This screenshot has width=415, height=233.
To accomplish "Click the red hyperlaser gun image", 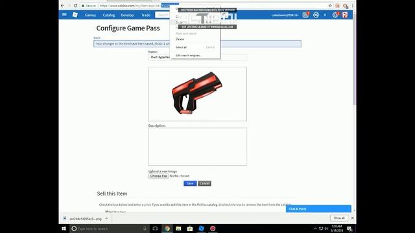I will [197, 93].
